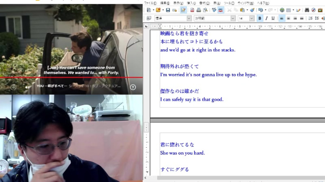Click the Print printer icon
The width and height of the screenshot is (325, 182).
(x=199, y=10)
